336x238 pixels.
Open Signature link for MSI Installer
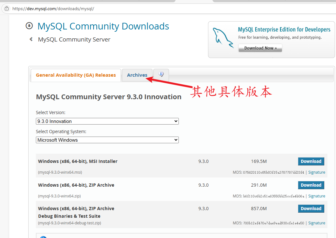pos(317,172)
